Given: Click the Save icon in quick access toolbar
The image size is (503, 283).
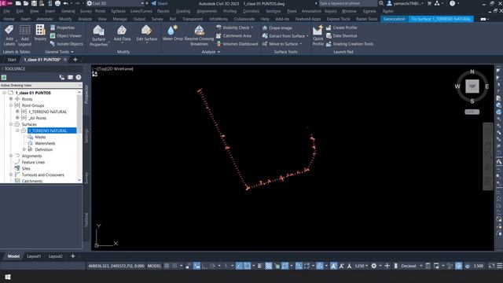Looking at the screenshot, I should 34,3.
